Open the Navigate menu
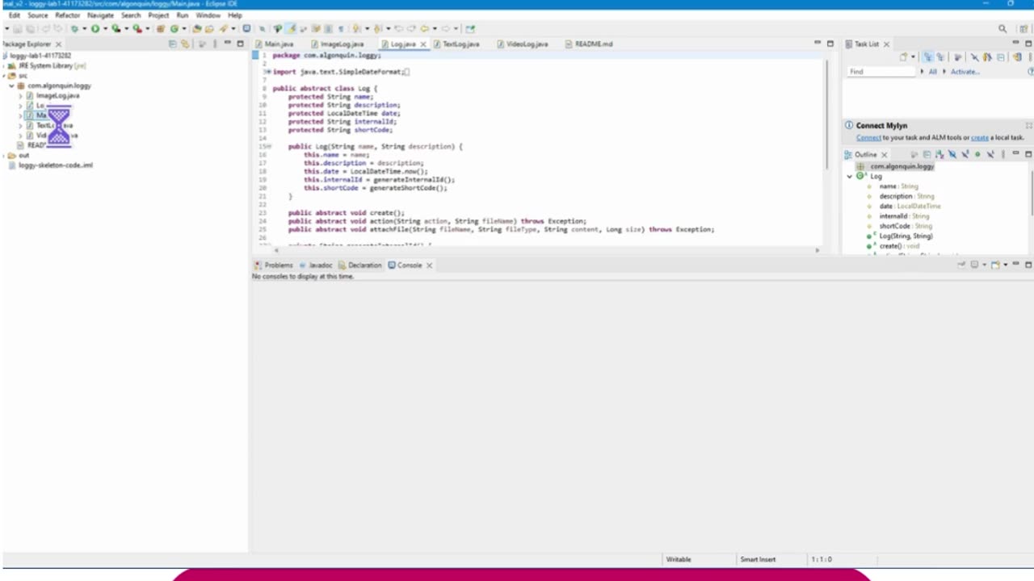This screenshot has height=581, width=1034. (x=100, y=15)
